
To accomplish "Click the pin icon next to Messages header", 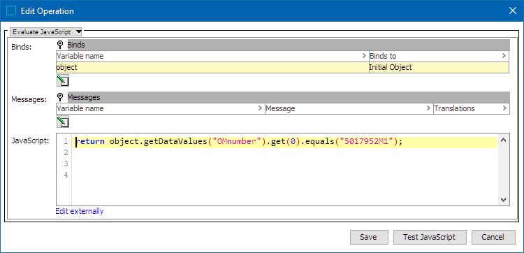I will point(60,97).
